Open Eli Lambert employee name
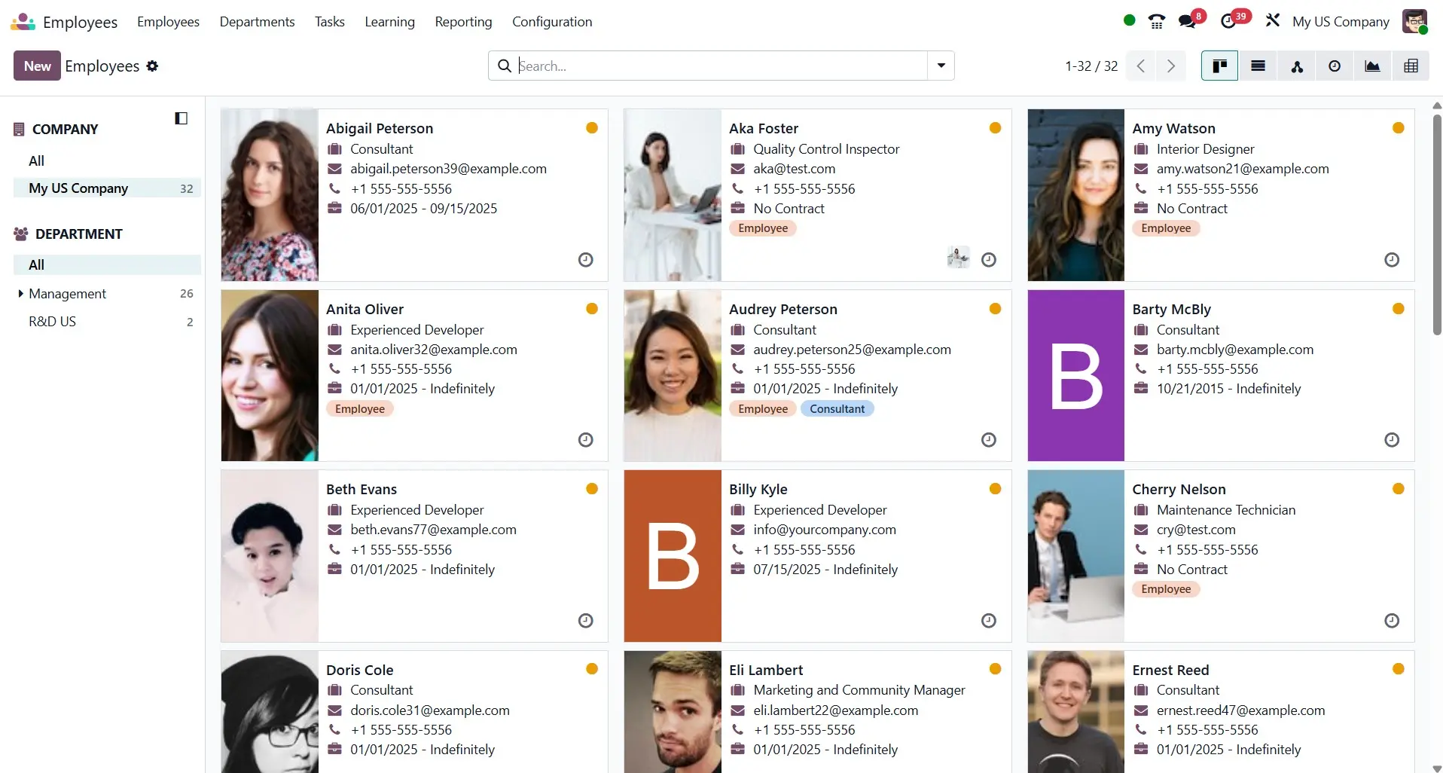The image size is (1443, 773). point(765,670)
